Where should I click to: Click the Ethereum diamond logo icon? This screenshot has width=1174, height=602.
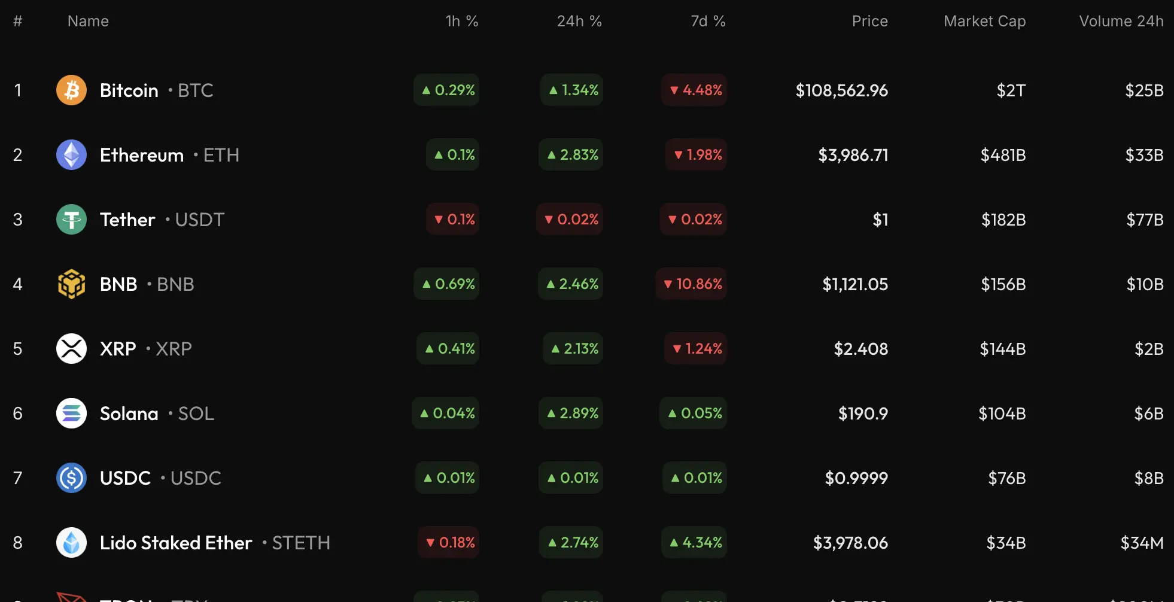(x=71, y=155)
